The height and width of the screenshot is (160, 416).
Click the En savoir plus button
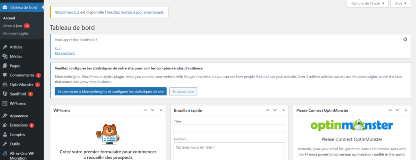pos(183,91)
